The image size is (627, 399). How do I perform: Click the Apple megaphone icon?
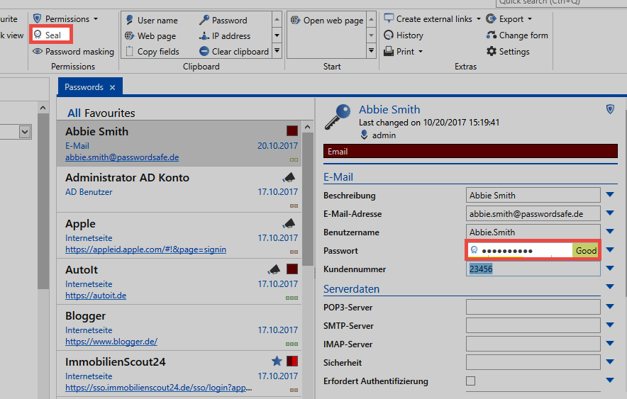289,223
